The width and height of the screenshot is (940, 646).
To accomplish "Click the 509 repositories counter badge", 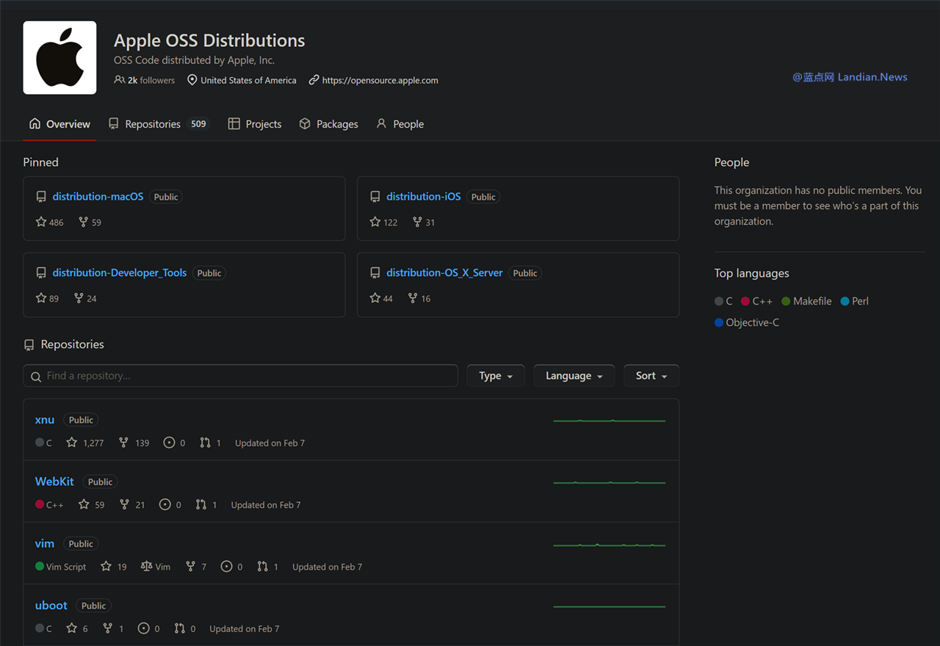I will pos(198,124).
